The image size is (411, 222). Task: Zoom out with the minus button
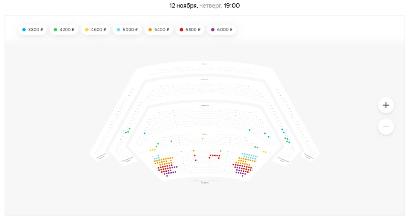[386, 127]
